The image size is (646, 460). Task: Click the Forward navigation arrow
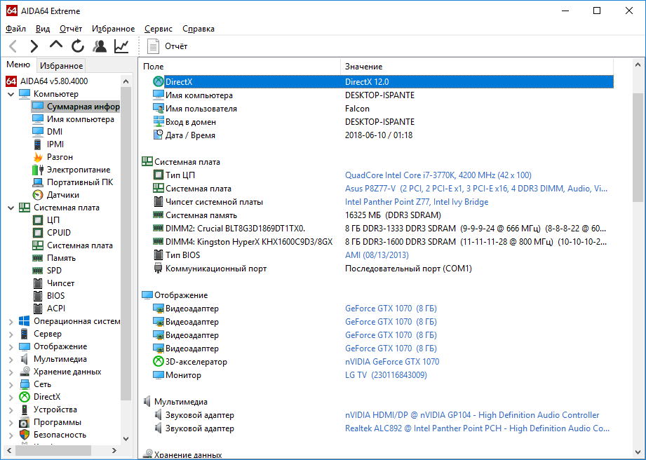[x=34, y=46]
